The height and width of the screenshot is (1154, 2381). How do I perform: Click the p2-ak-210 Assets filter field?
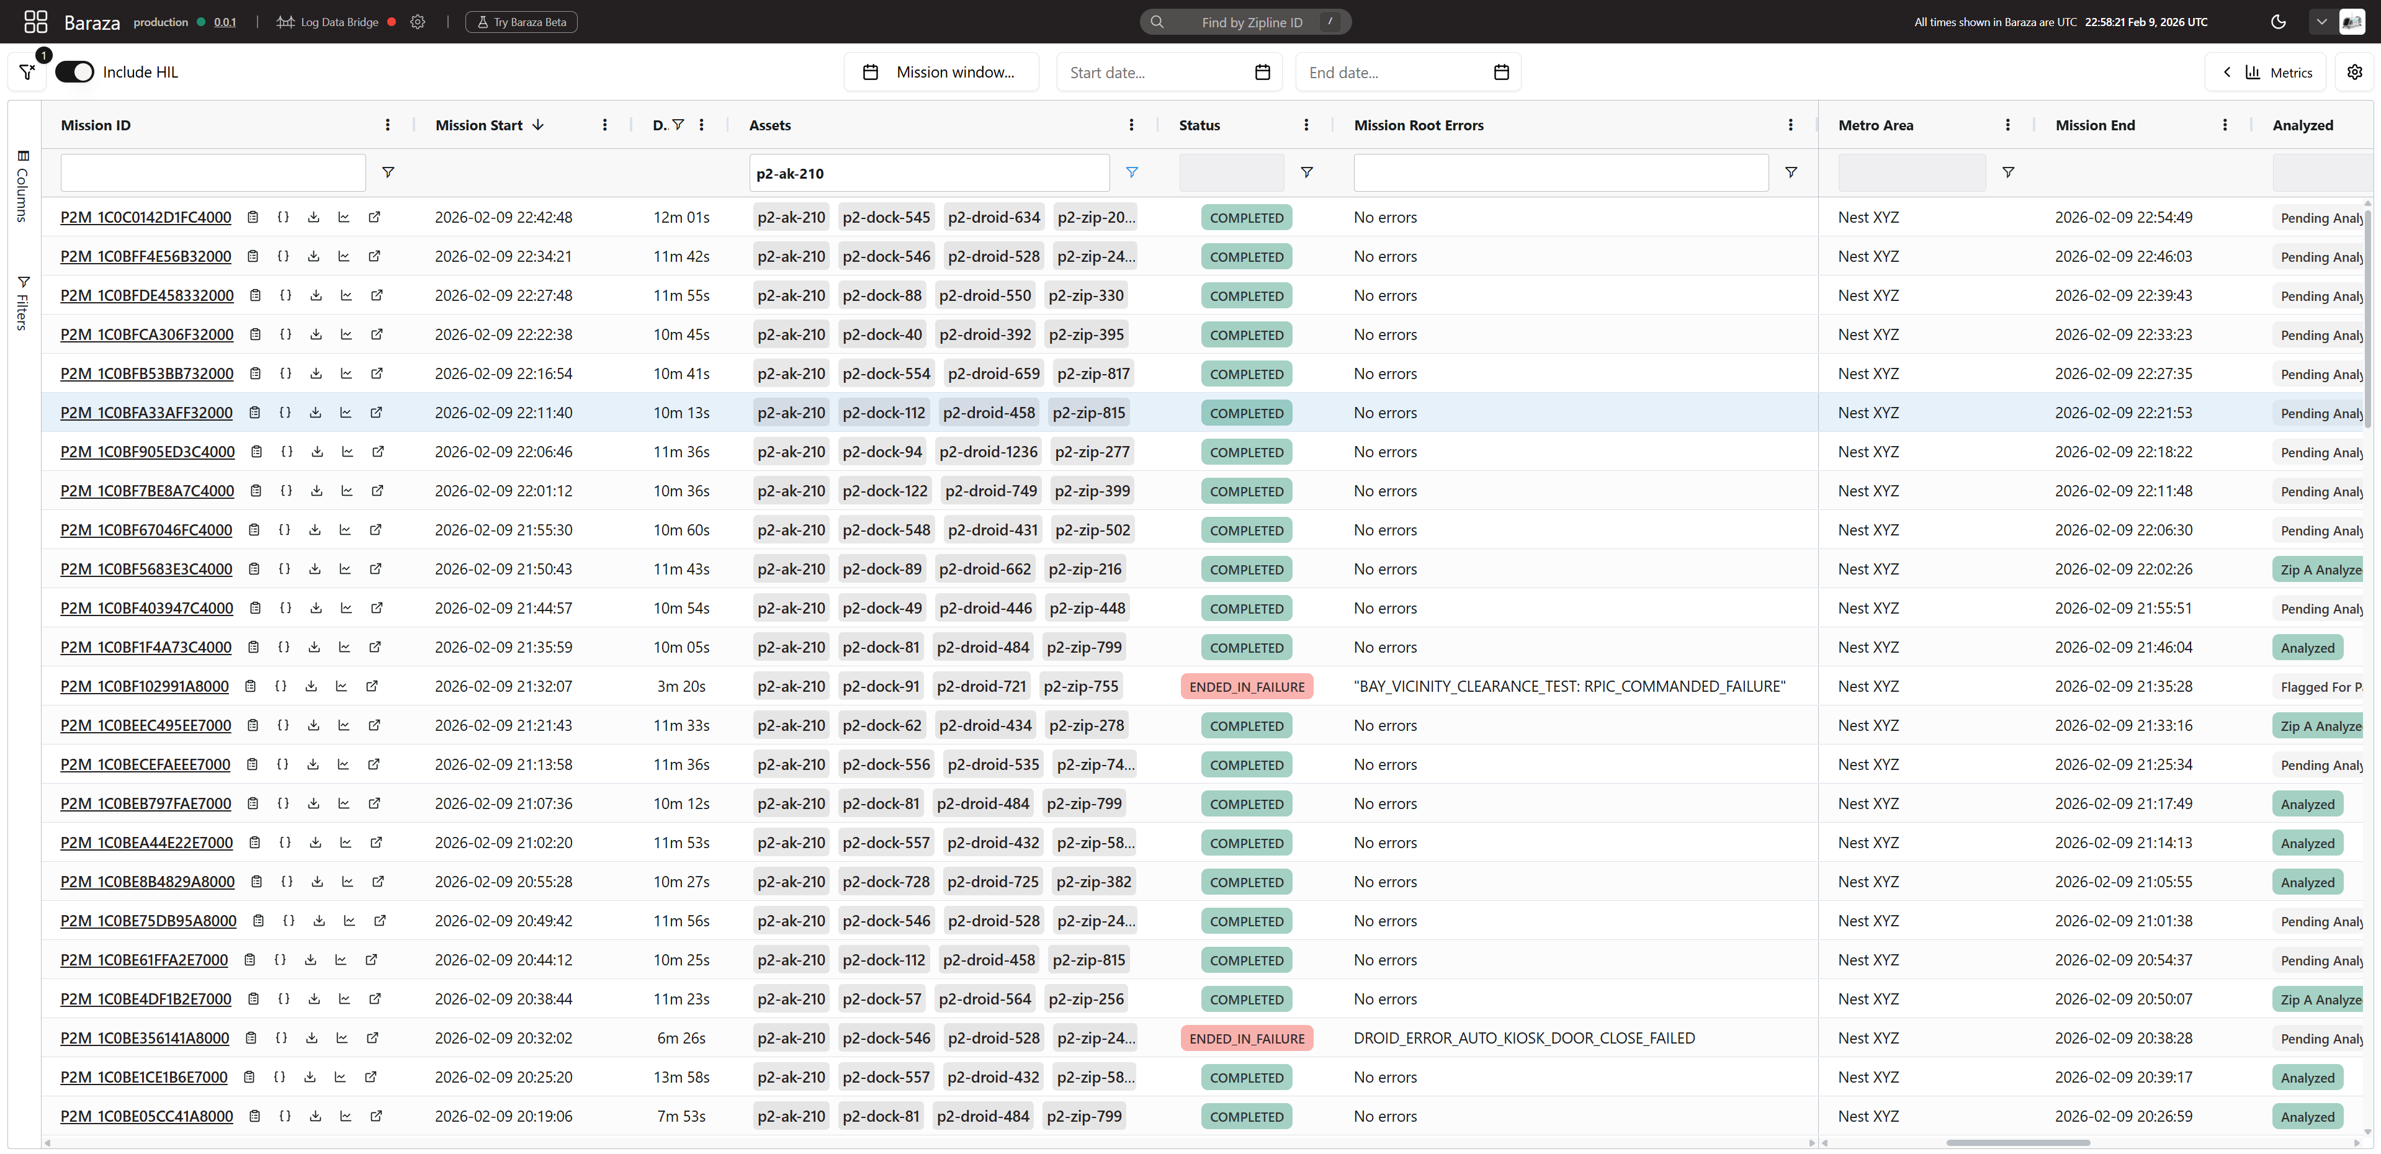coord(929,172)
